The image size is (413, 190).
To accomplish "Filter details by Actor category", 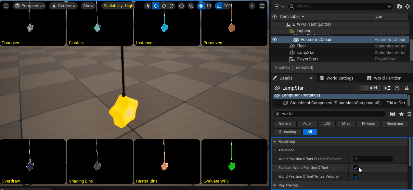I will (307, 123).
